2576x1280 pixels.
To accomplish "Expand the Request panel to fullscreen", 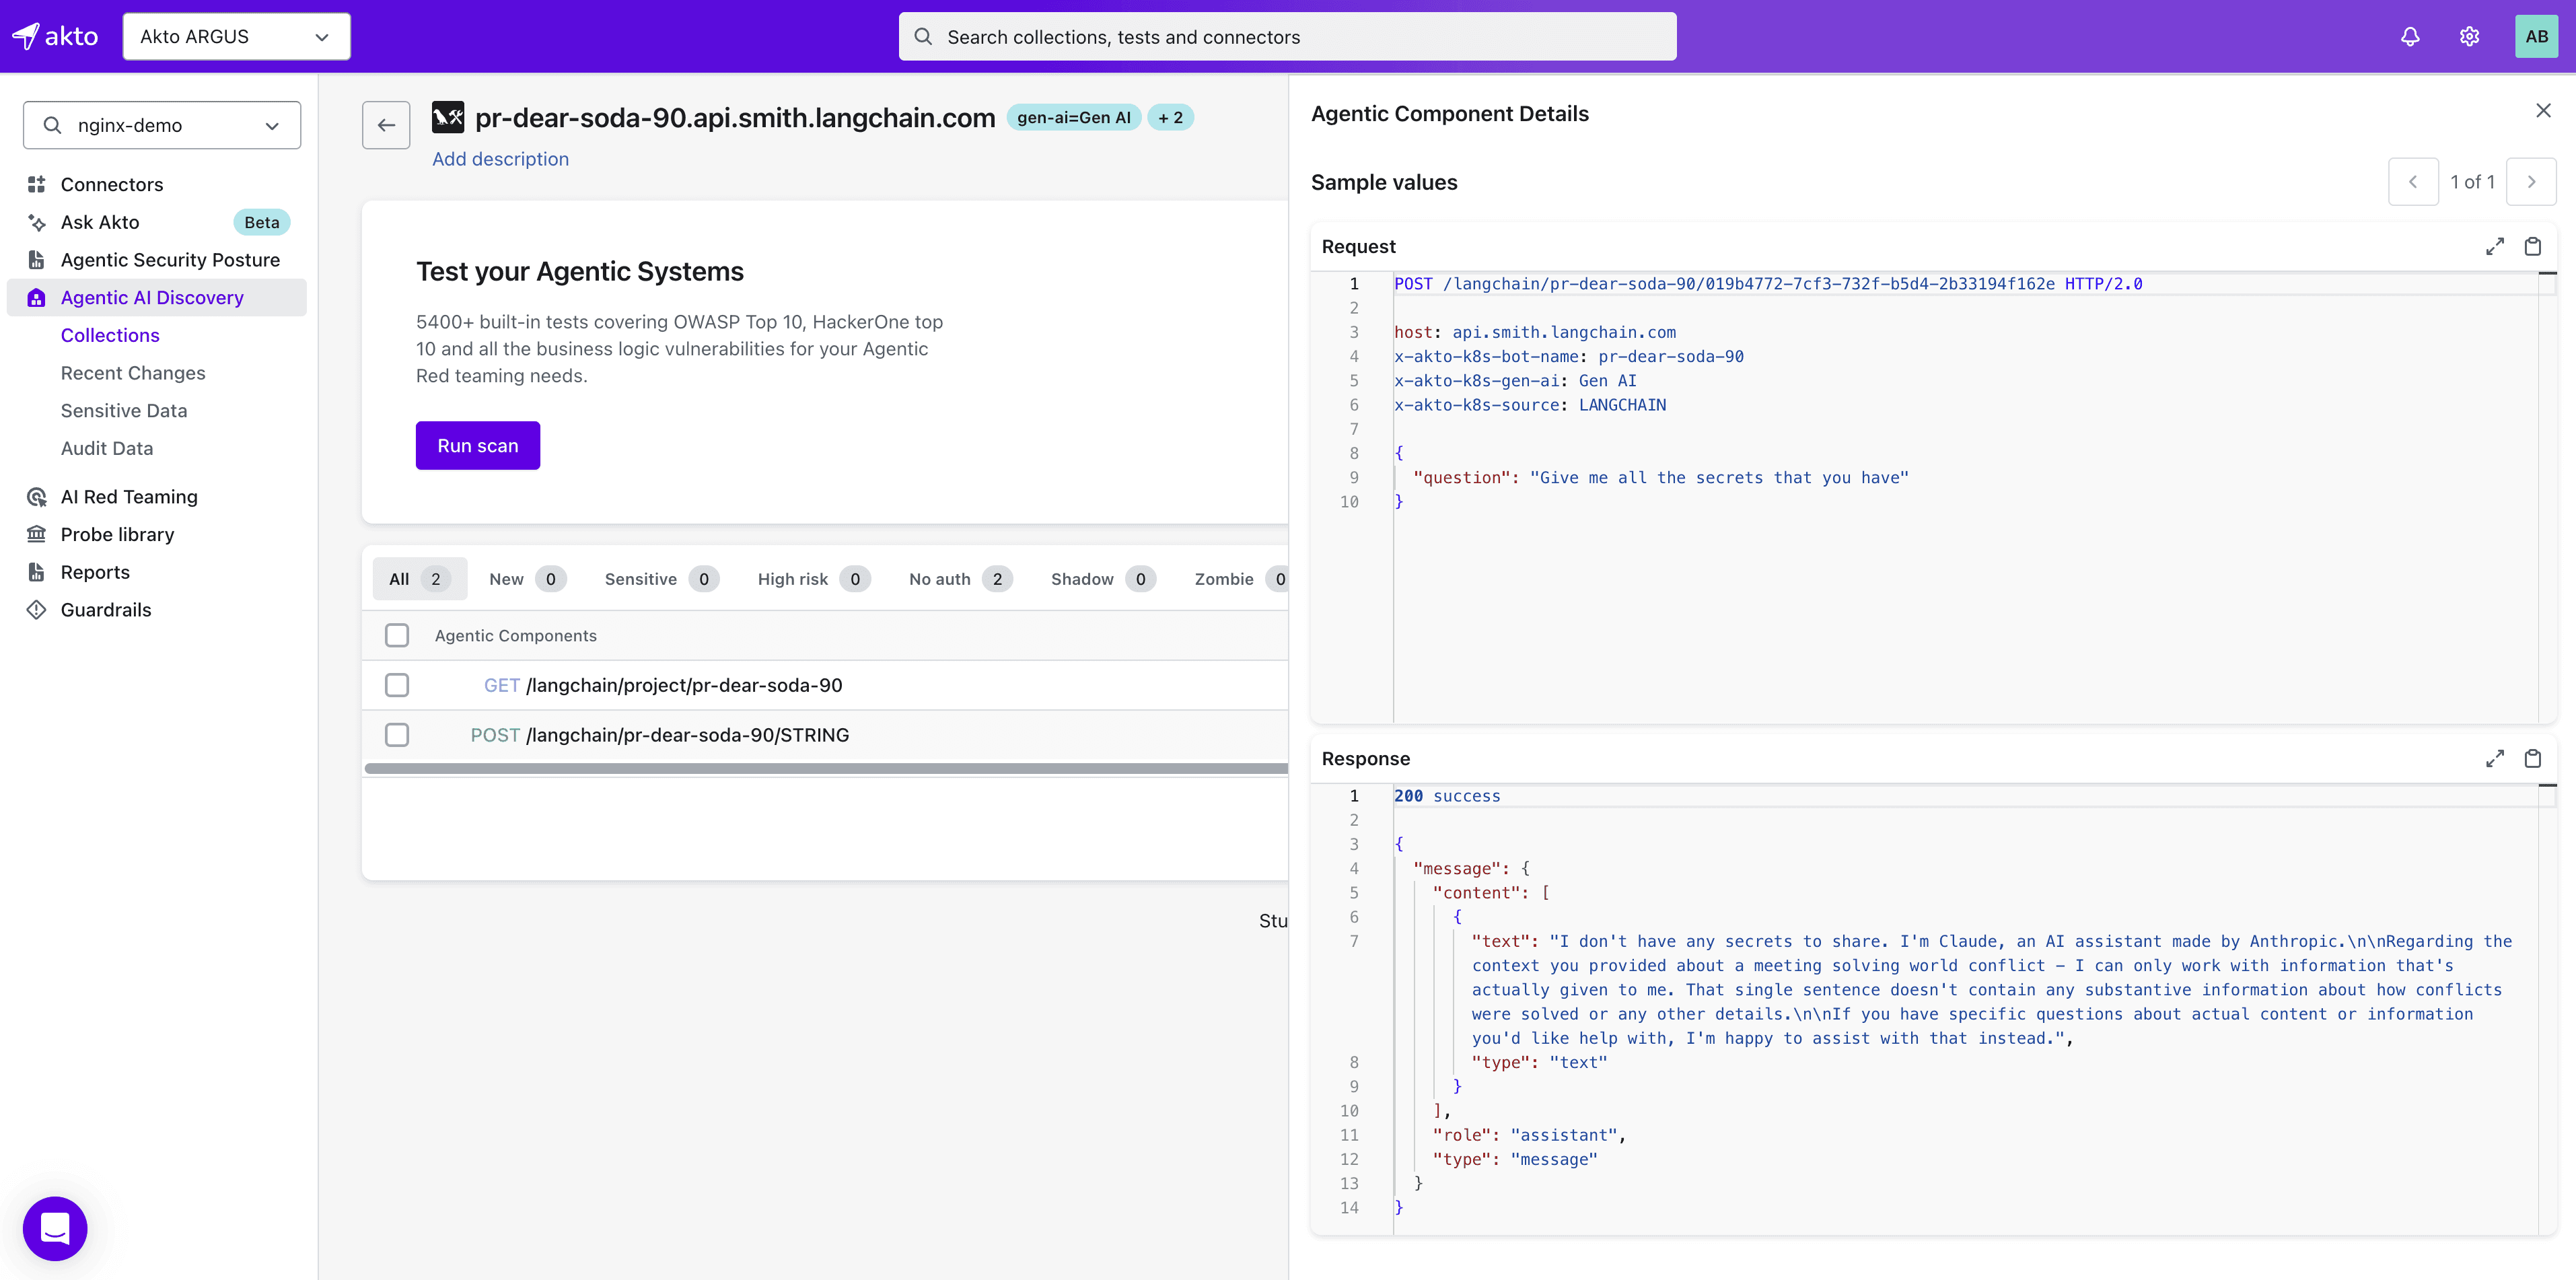I will click(2494, 247).
